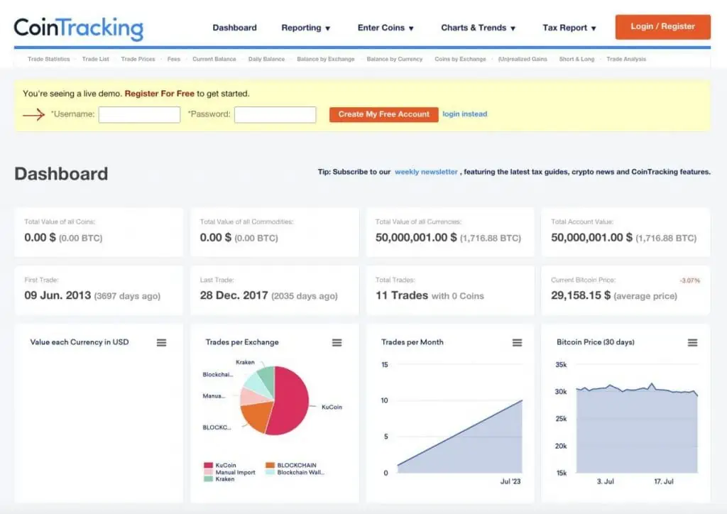Open Value each Currency chart hamburger menu
This screenshot has height=514, width=727.
(x=161, y=342)
